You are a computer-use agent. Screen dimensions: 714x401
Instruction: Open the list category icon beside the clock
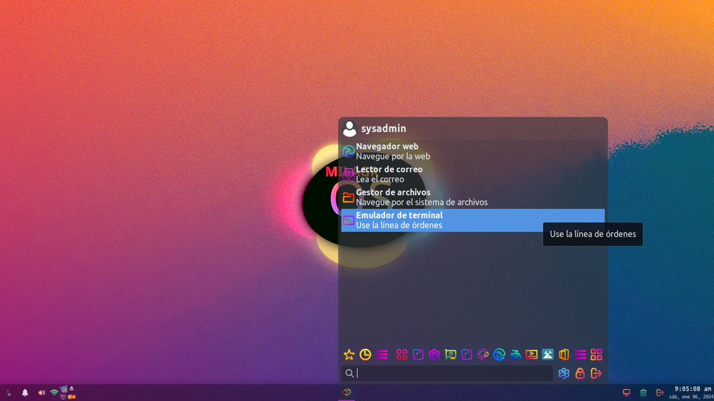tap(382, 355)
